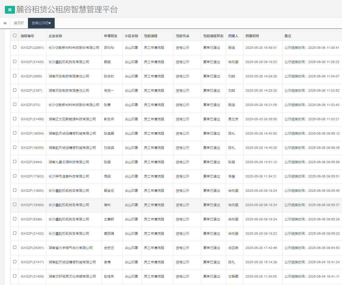
Task: Toggle the select-all checkbox in table header
Action: click(15, 36)
